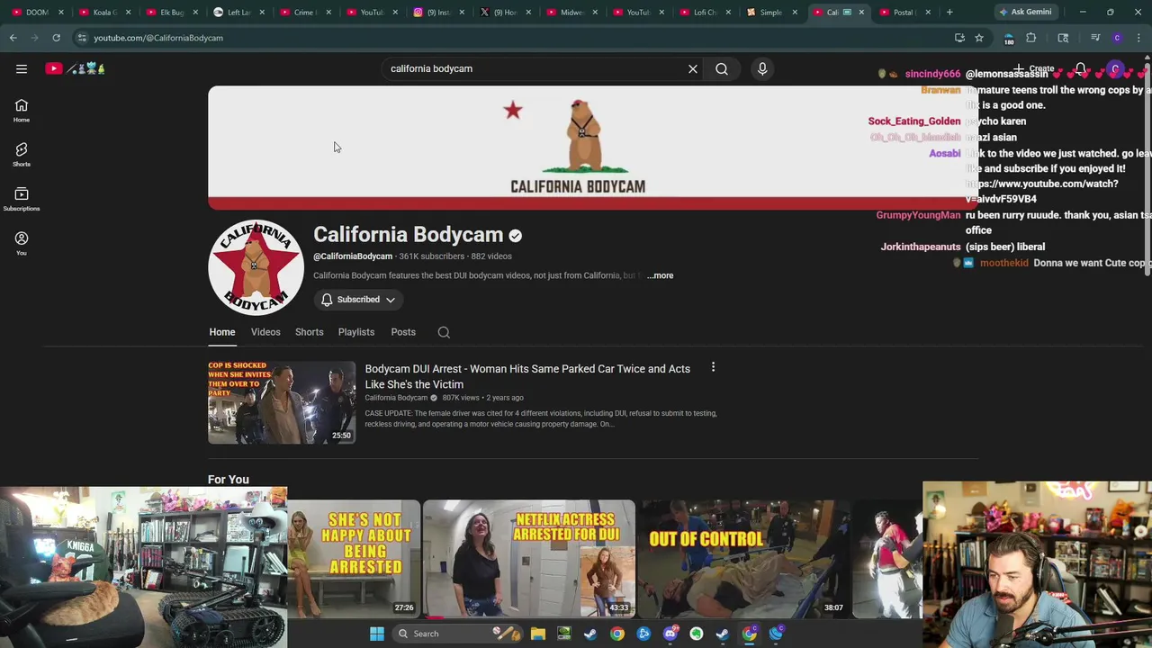Go back with the browser arrow
Image resolution: width=1152 pixels, height=648 pixels.
point(13,38)
